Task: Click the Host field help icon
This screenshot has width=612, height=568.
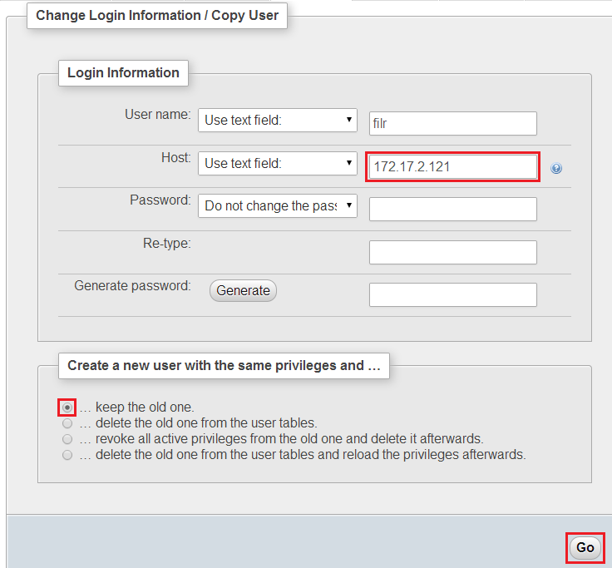Action: click(x=556, y=168)
